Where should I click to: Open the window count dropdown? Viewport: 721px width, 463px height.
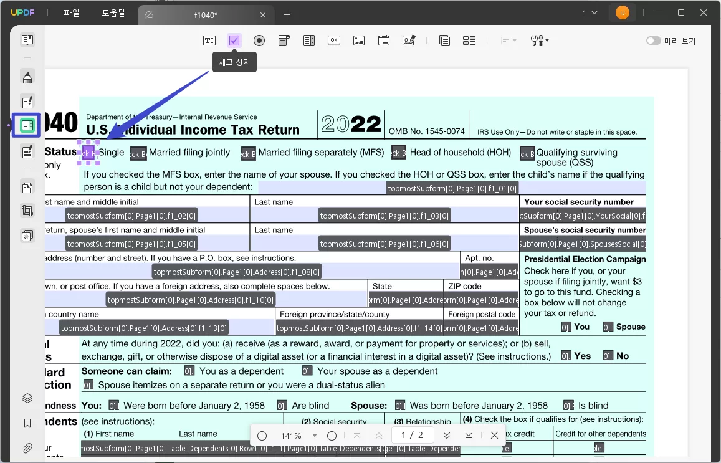(590, 13)
